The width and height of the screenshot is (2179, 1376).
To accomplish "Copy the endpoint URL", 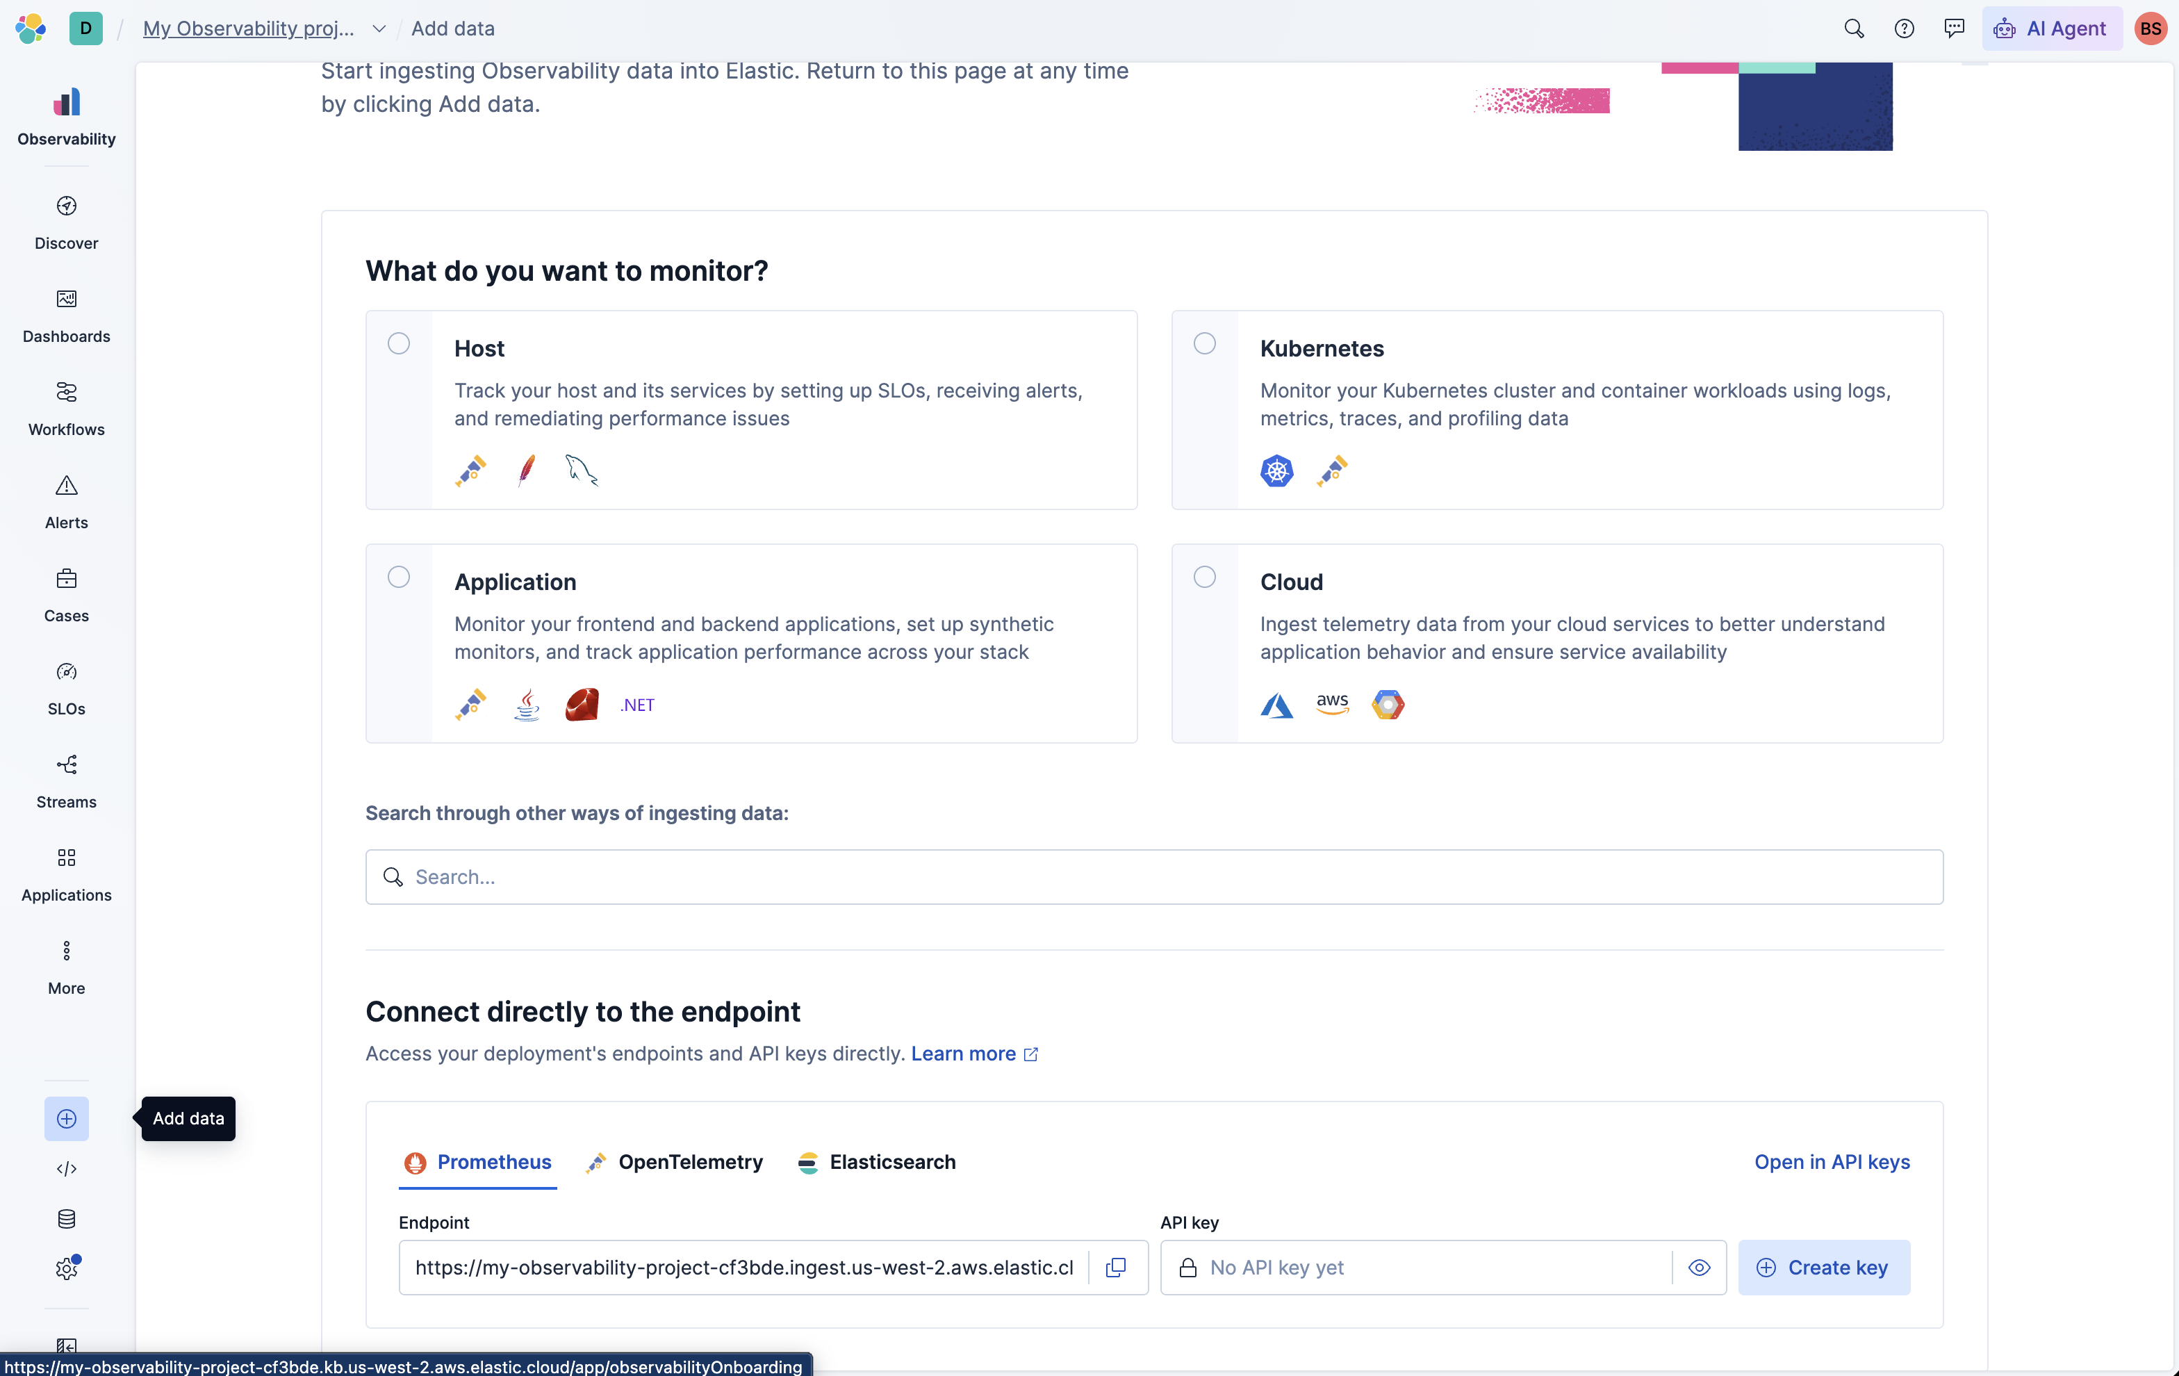I will tap(1116, 1268).
